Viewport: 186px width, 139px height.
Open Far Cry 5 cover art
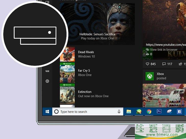[67, 73]
